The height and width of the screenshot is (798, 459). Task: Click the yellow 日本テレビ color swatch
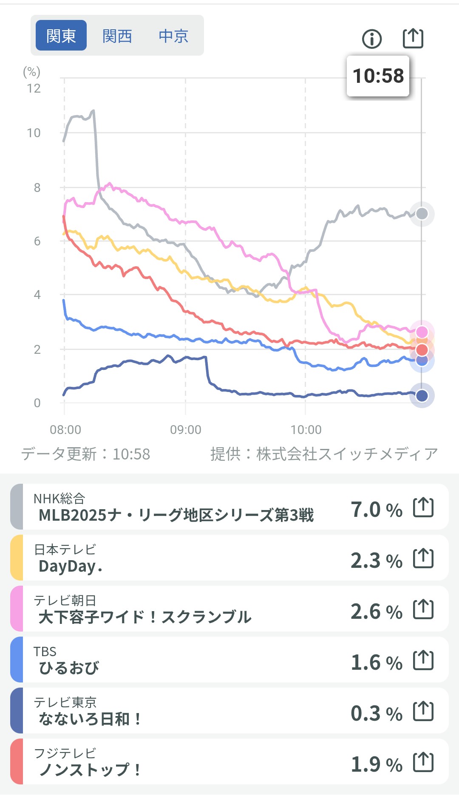click(x=17, y=558)
